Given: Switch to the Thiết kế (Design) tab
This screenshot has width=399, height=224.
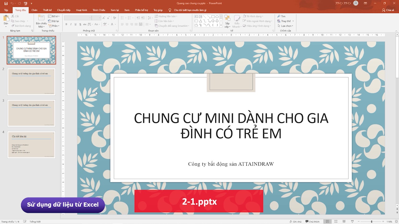Looking at the screenshot, I should [x=47, y=10].
